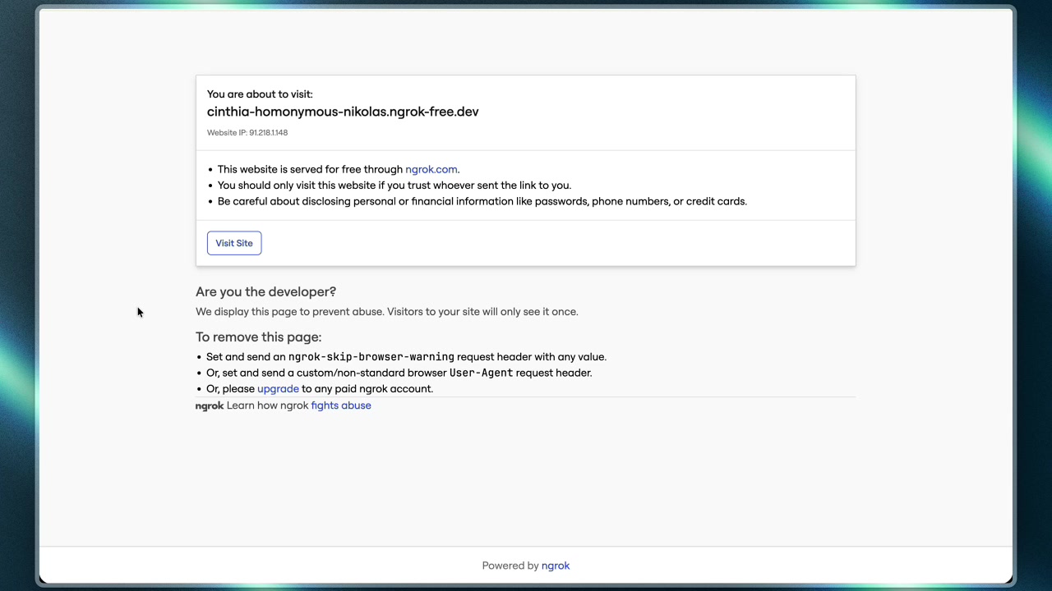
Task: Click the Website IP 91.218.1.148 text
Action: coord(247,132)
